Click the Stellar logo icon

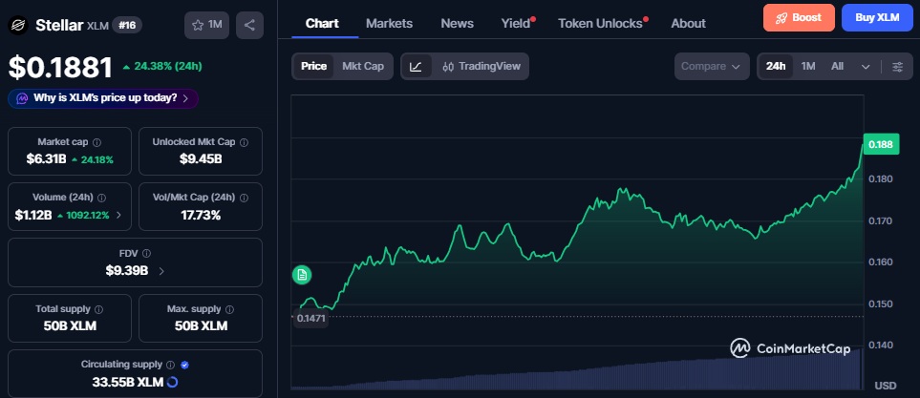point(17,25)
